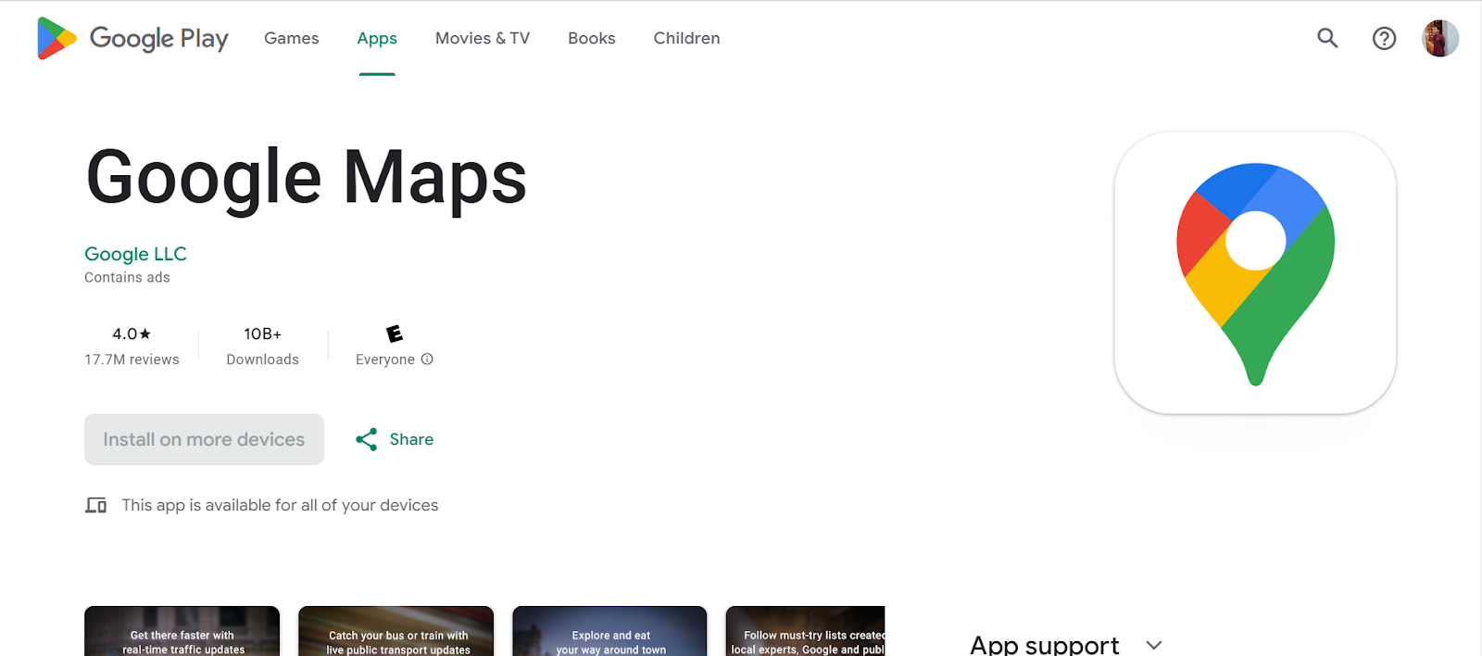Click the Everyone rating info icon
This screenshot has height=656, width=1482.
pos(427,360)
